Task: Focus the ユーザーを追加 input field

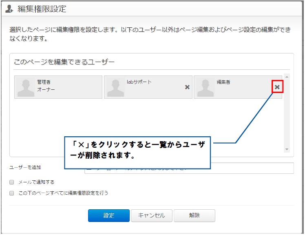Action: (x=252, y=168)
